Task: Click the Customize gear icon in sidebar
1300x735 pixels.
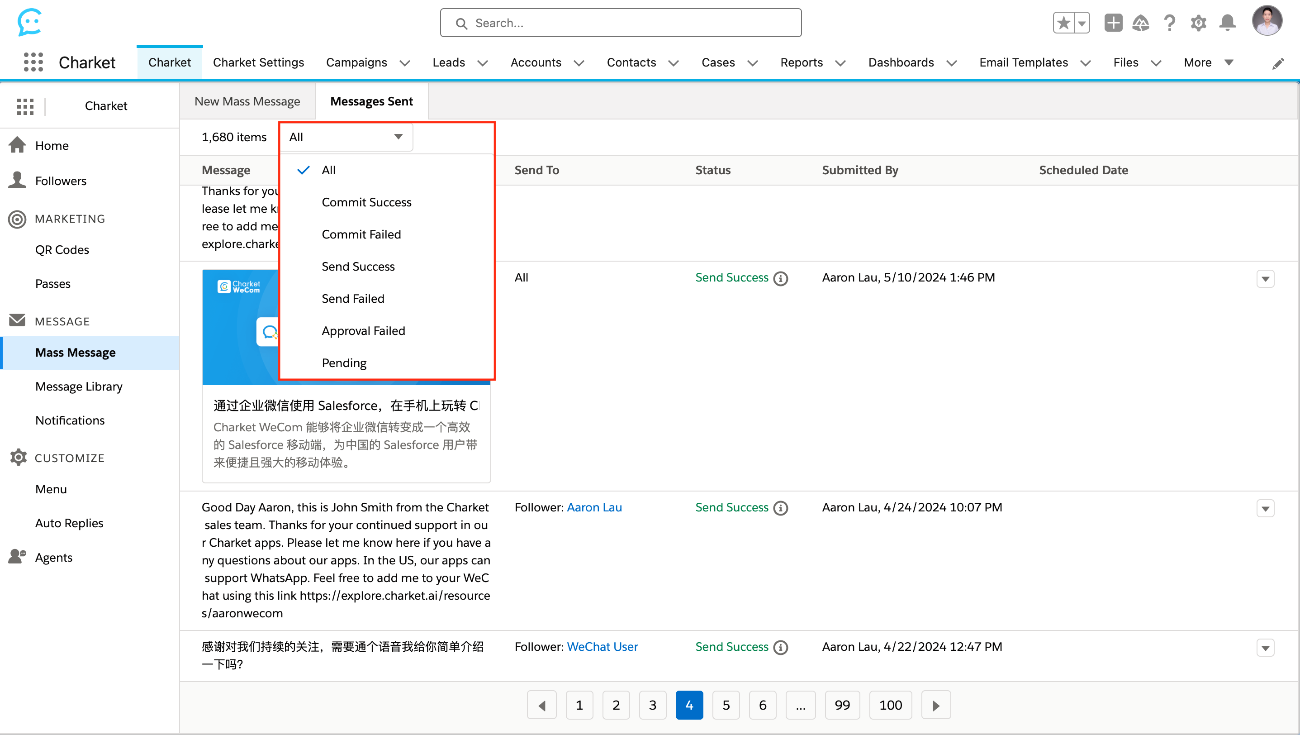Action: pyautogui.click(x=18, y=458)
